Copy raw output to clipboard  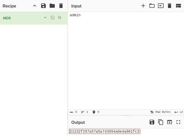pyautogui.click(x=161, y=122)
